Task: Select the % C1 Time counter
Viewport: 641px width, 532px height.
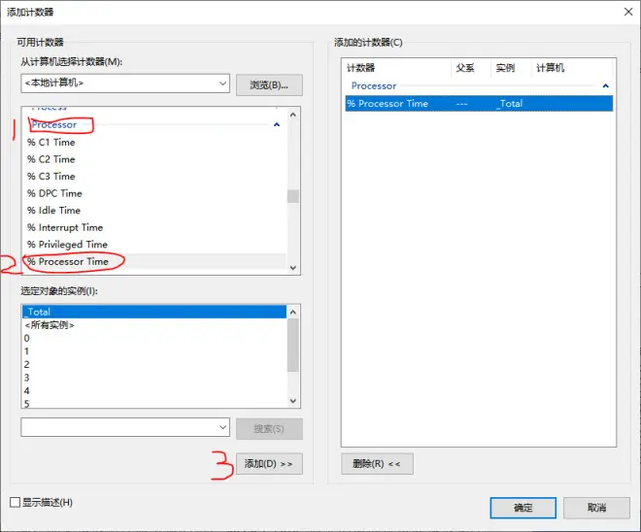Action: [51, 142]
